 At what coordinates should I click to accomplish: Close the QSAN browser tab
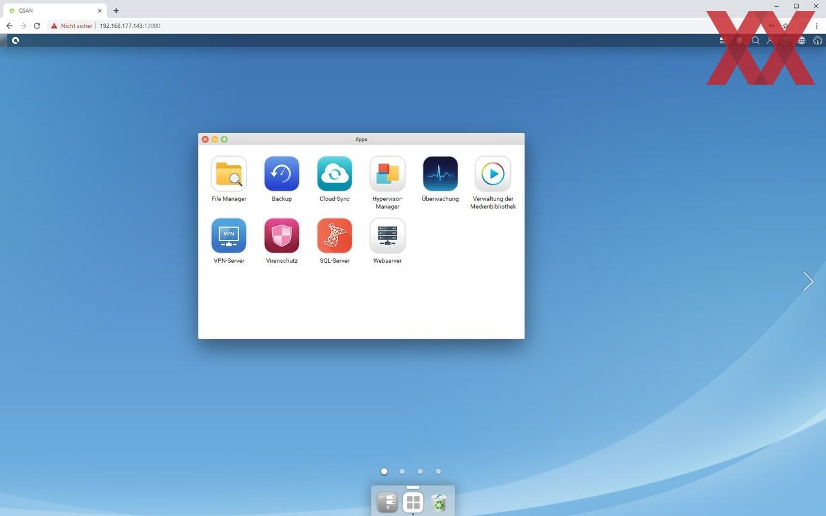click(100, 10)
